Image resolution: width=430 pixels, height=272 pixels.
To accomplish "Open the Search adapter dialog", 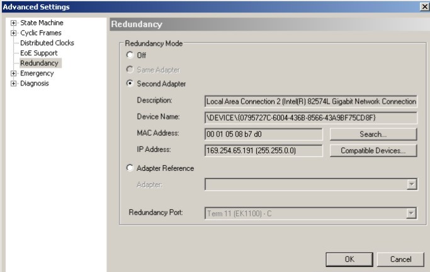I will [373, 134].
